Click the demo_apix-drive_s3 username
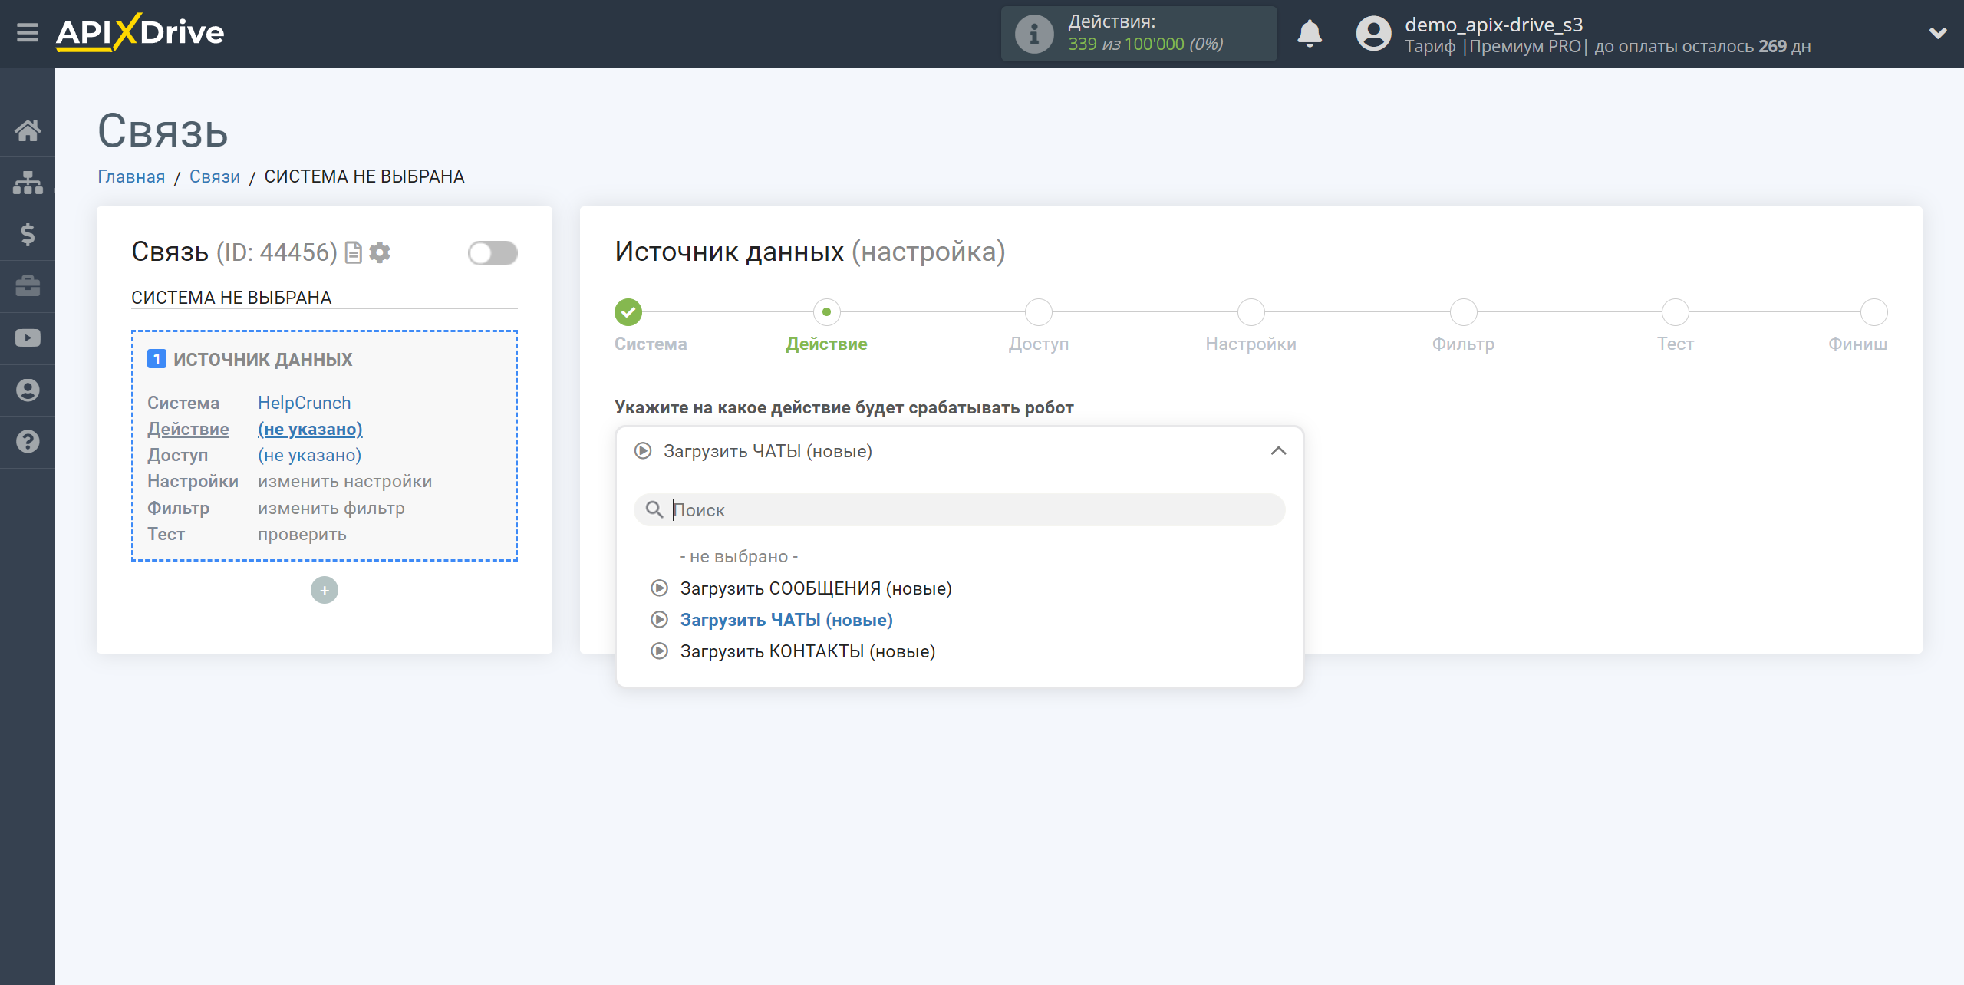 [1494, 25]
